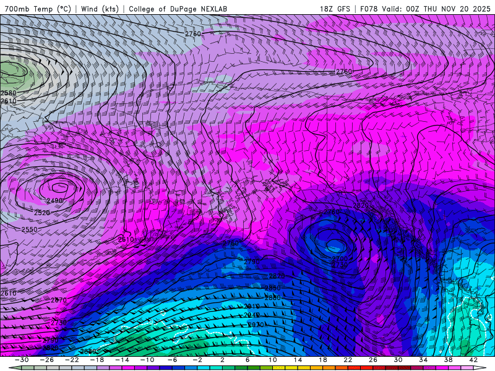Click the 'Wind (kts)' header text

tap(100, 9)
